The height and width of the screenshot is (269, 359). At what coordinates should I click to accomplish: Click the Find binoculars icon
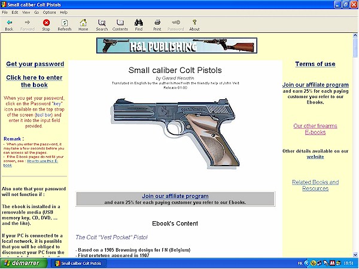pos(139,23)
